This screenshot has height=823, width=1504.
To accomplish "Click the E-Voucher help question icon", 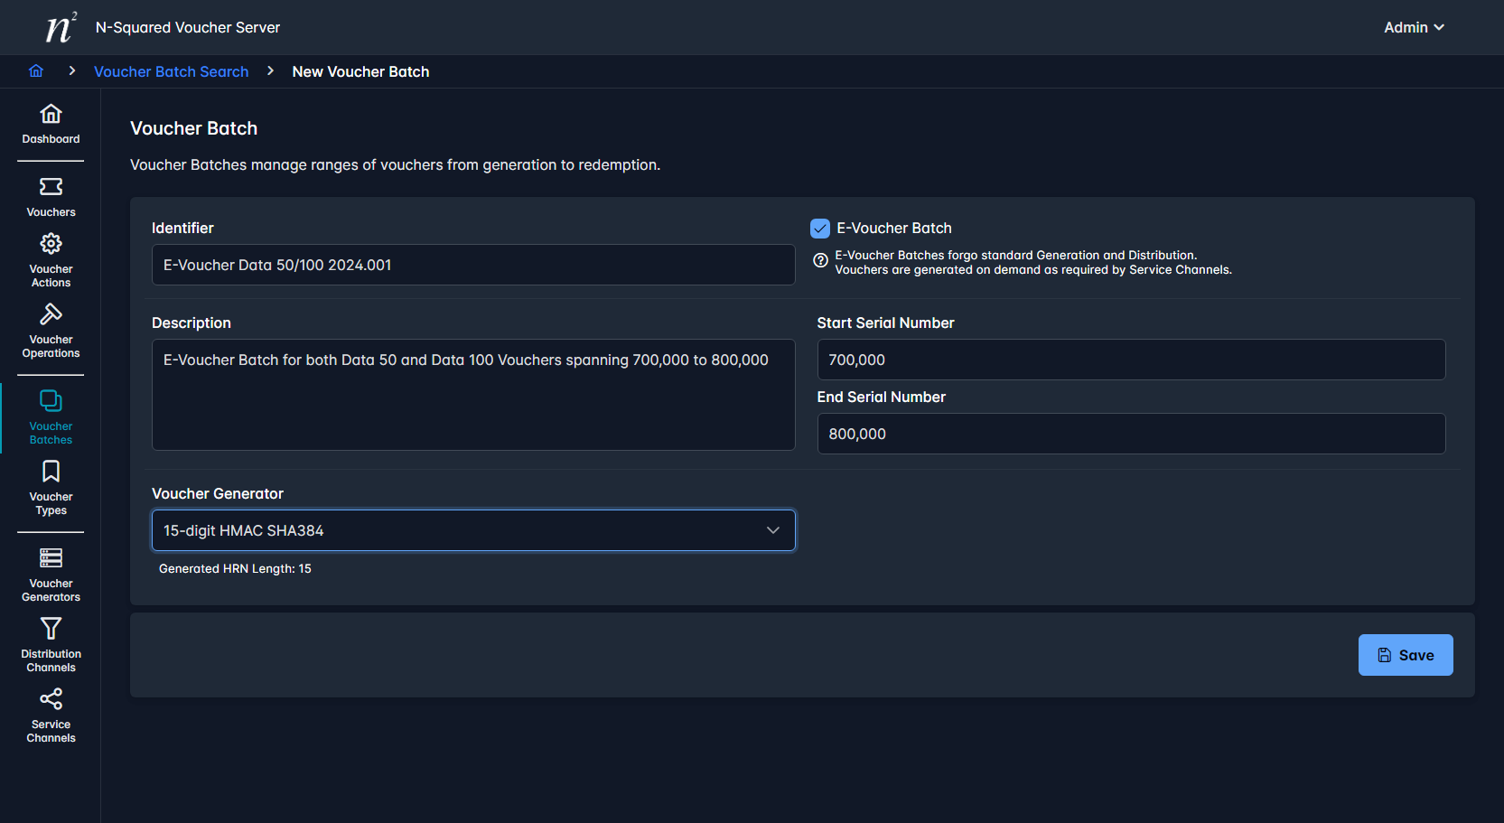I will pos(820,261).
